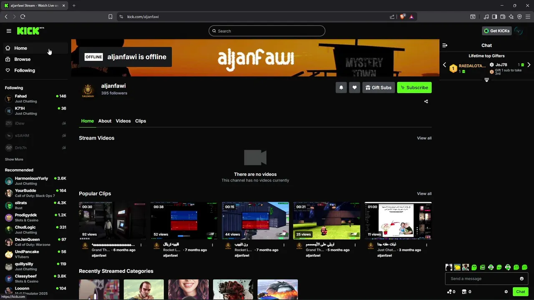The width and height of the screenshot is (534, 300).
Task: Reload the page in browser
Action: (x=23, y=17)
